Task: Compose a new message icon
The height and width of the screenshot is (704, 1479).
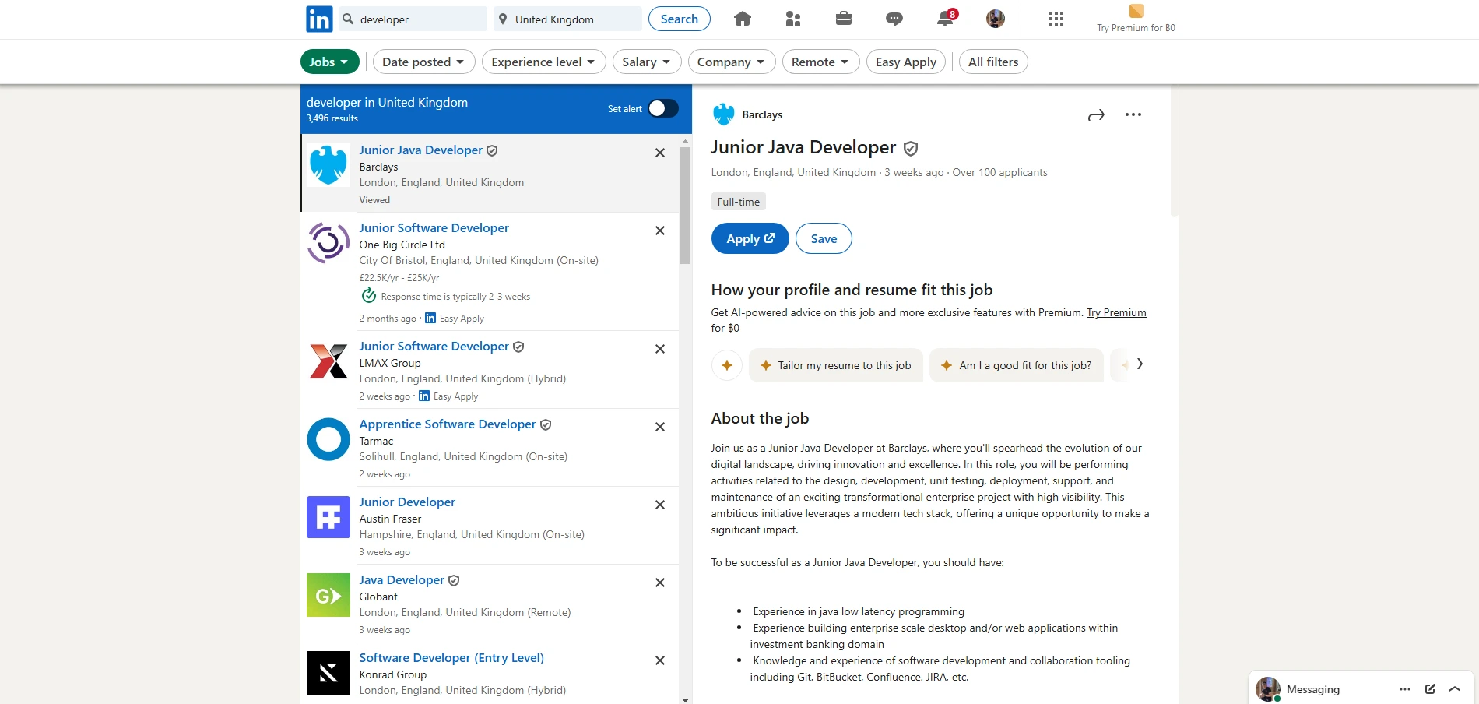Action: [x=1430, y=689]
